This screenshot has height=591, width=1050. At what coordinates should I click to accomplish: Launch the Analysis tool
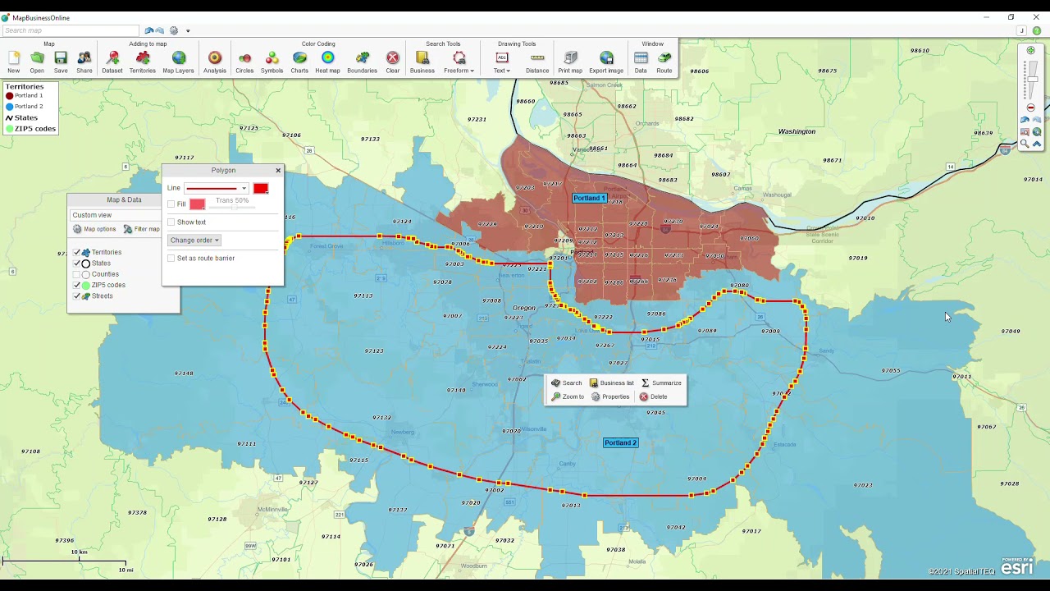coord(215,62)
